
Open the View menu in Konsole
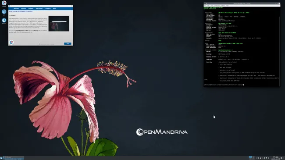[212, 6]
